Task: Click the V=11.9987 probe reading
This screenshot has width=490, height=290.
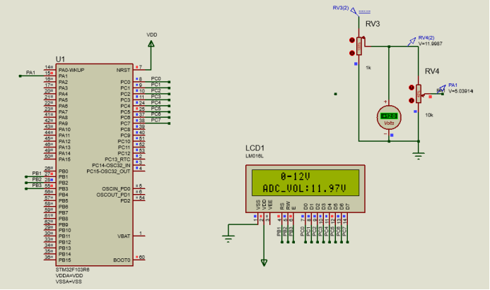Action: 431,44
